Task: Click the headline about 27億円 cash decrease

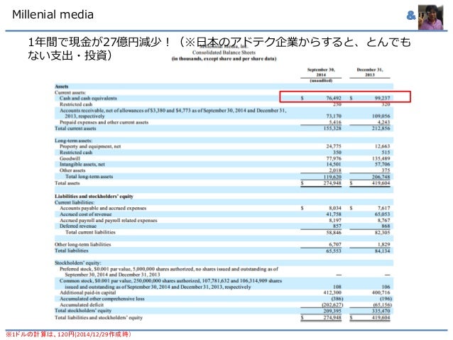Action: click(x=219, y=48)
